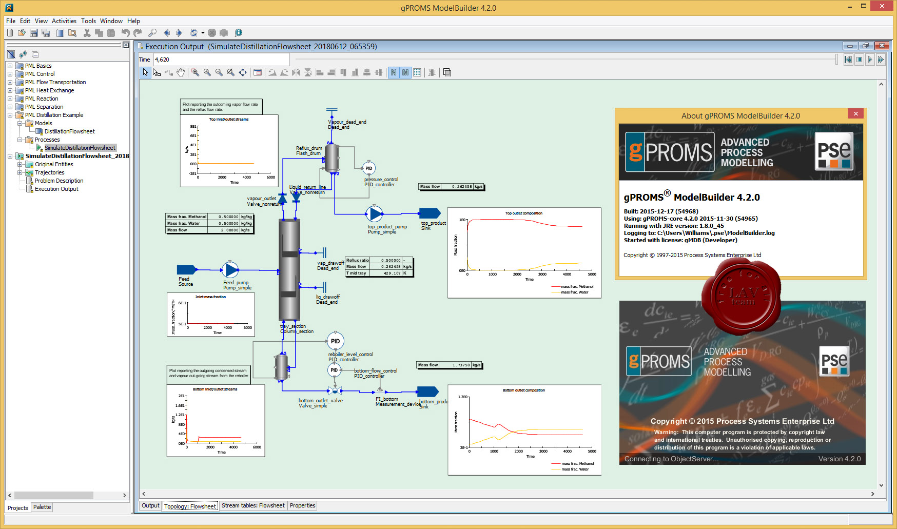Switch to the Palette tab
The height and width of the screenshot is (529, 897).
point(42,507)
